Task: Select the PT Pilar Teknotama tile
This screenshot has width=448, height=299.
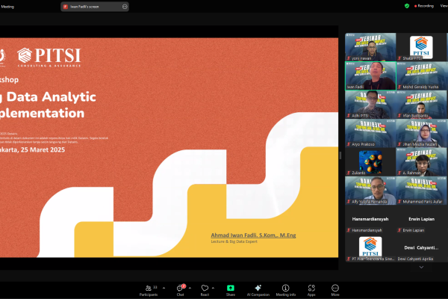Action: [370, 247]
